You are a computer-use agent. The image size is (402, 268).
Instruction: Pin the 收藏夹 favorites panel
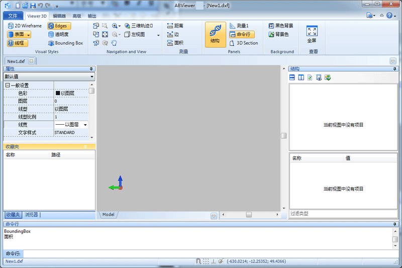(x=85, y=147)
